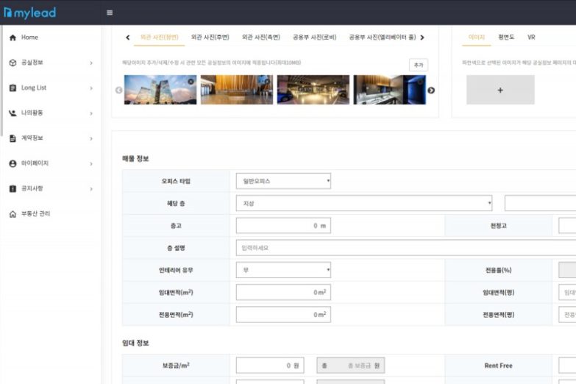Click the 나의활동 phone icon
Image resolution: width=576 pixels, height=384 pixels.
(x=13, y=113)
